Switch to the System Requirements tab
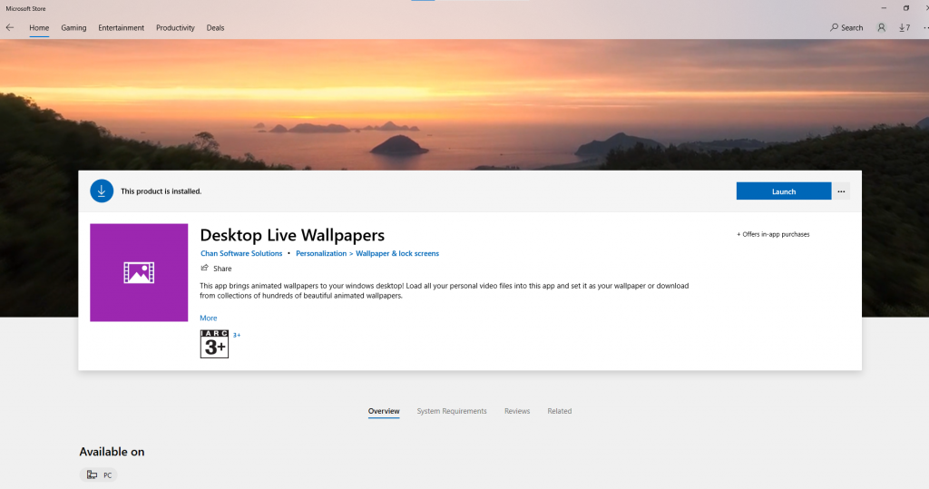Image resolution: width=929 pixels, height=489 pixels. click(x=452, y=412)
